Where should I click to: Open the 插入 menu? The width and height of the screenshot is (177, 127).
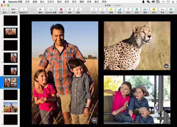pyautogui.click(x=42, y=2)
